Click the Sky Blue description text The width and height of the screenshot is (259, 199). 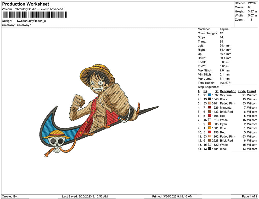(x=226, y=95)
